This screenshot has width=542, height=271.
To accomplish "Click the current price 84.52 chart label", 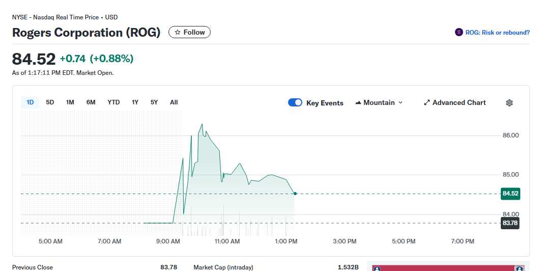I will coord(510,194).
